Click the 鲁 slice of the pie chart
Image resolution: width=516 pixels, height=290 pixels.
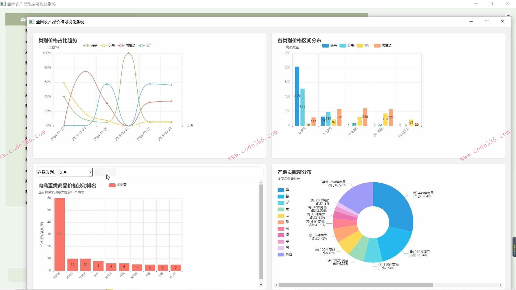click(394, 243)
